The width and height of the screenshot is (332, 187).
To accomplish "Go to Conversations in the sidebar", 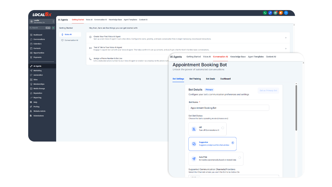I will [x=39, y=39].
